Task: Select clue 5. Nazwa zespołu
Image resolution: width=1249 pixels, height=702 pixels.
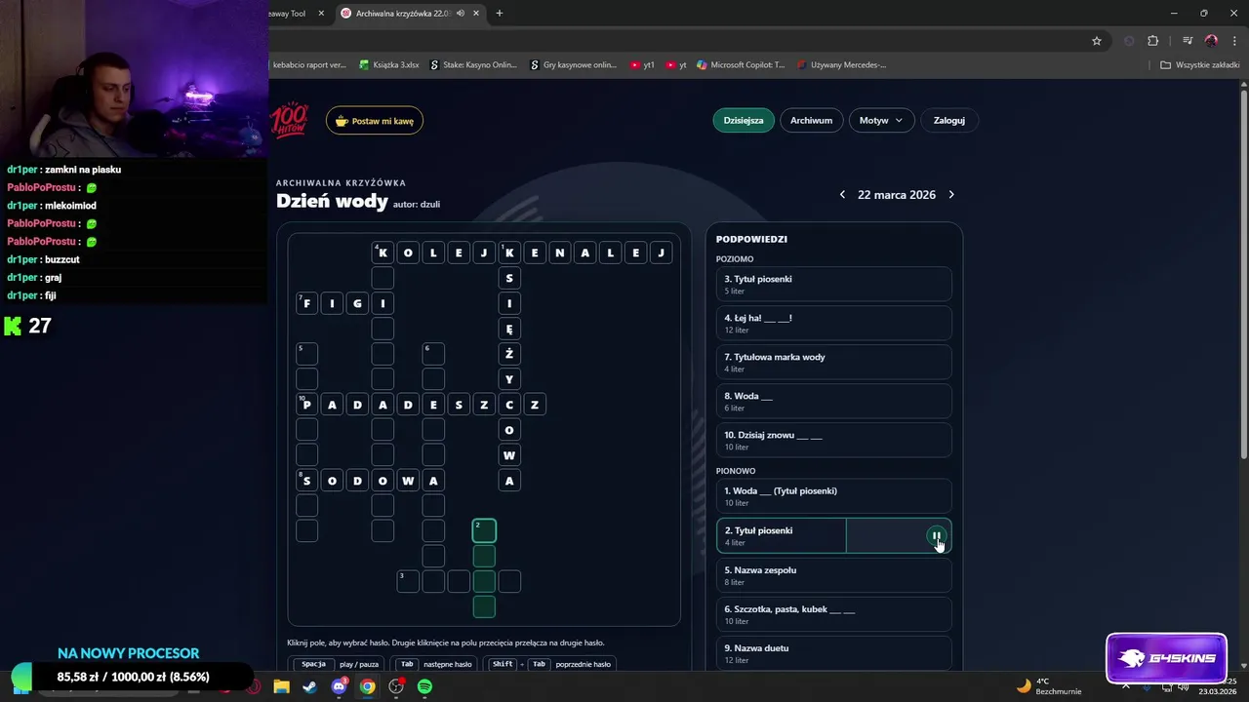Action: [833, 575]
